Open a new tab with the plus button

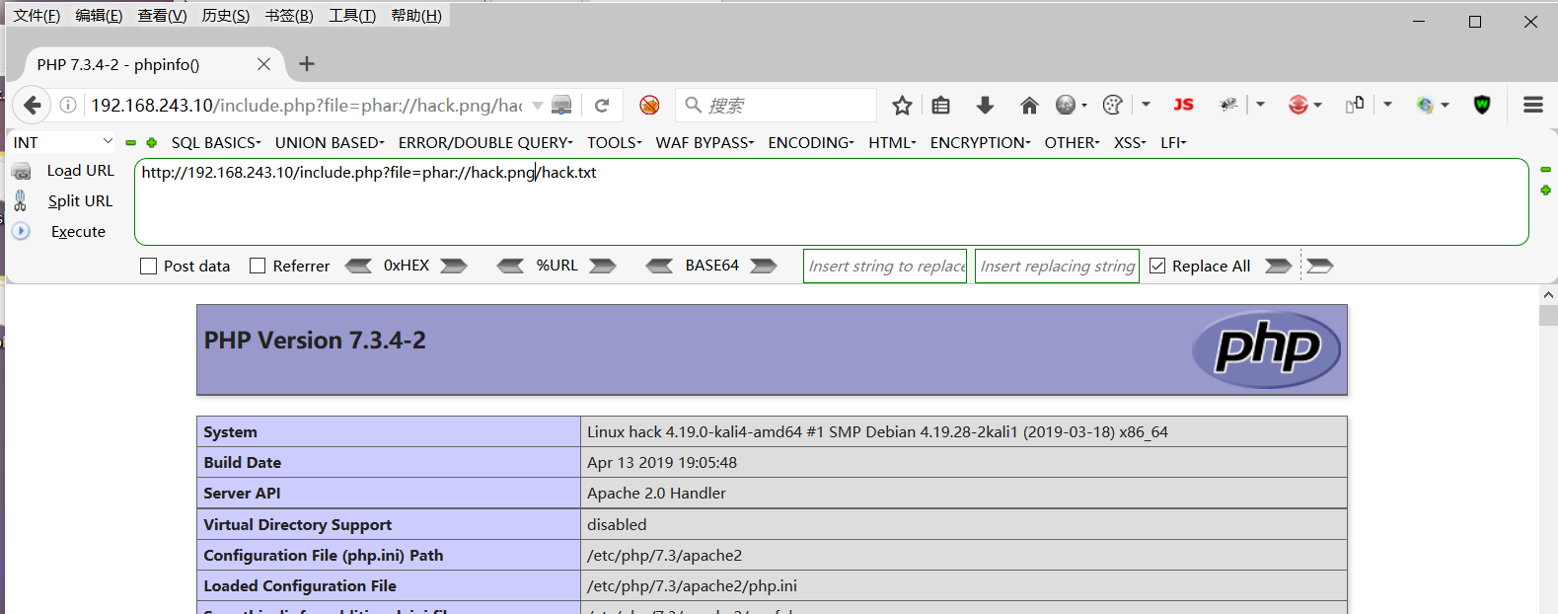(x=307, y=64)
